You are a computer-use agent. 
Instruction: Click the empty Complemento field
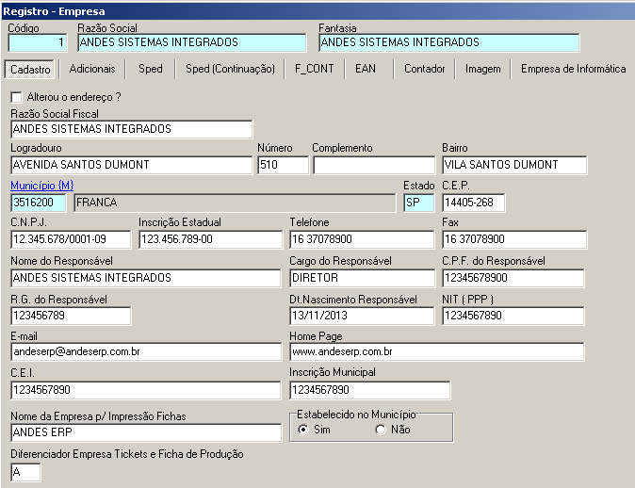pyautogui.click(x=374, y=165)
